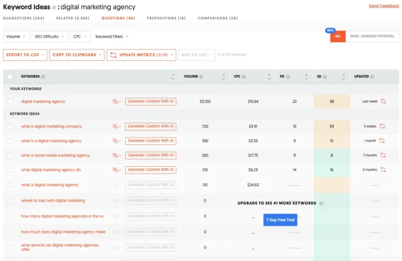The height and width of the screenshot is (261, 402).
Task: Select the Page 1 Ranking Potential tab
Action: (372, 36)
